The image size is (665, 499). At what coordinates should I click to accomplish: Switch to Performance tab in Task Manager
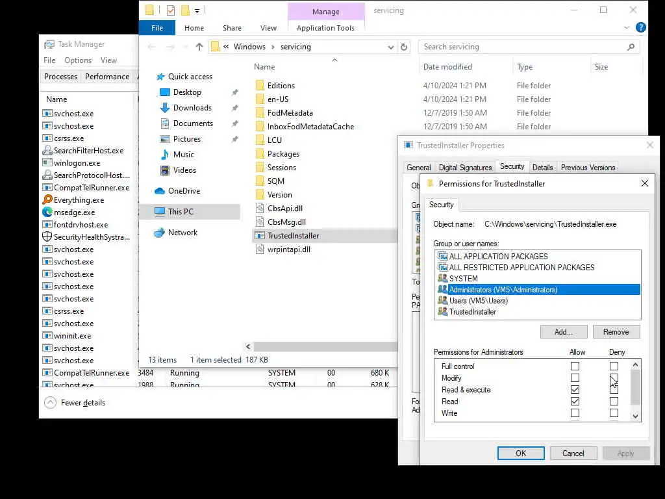point(107,77)
